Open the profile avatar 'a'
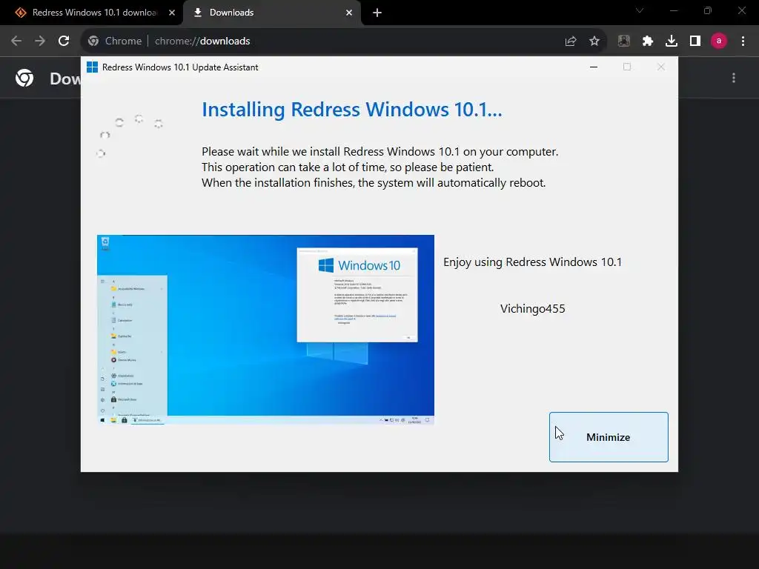The image size is (759, 569). tap(719, 41)
